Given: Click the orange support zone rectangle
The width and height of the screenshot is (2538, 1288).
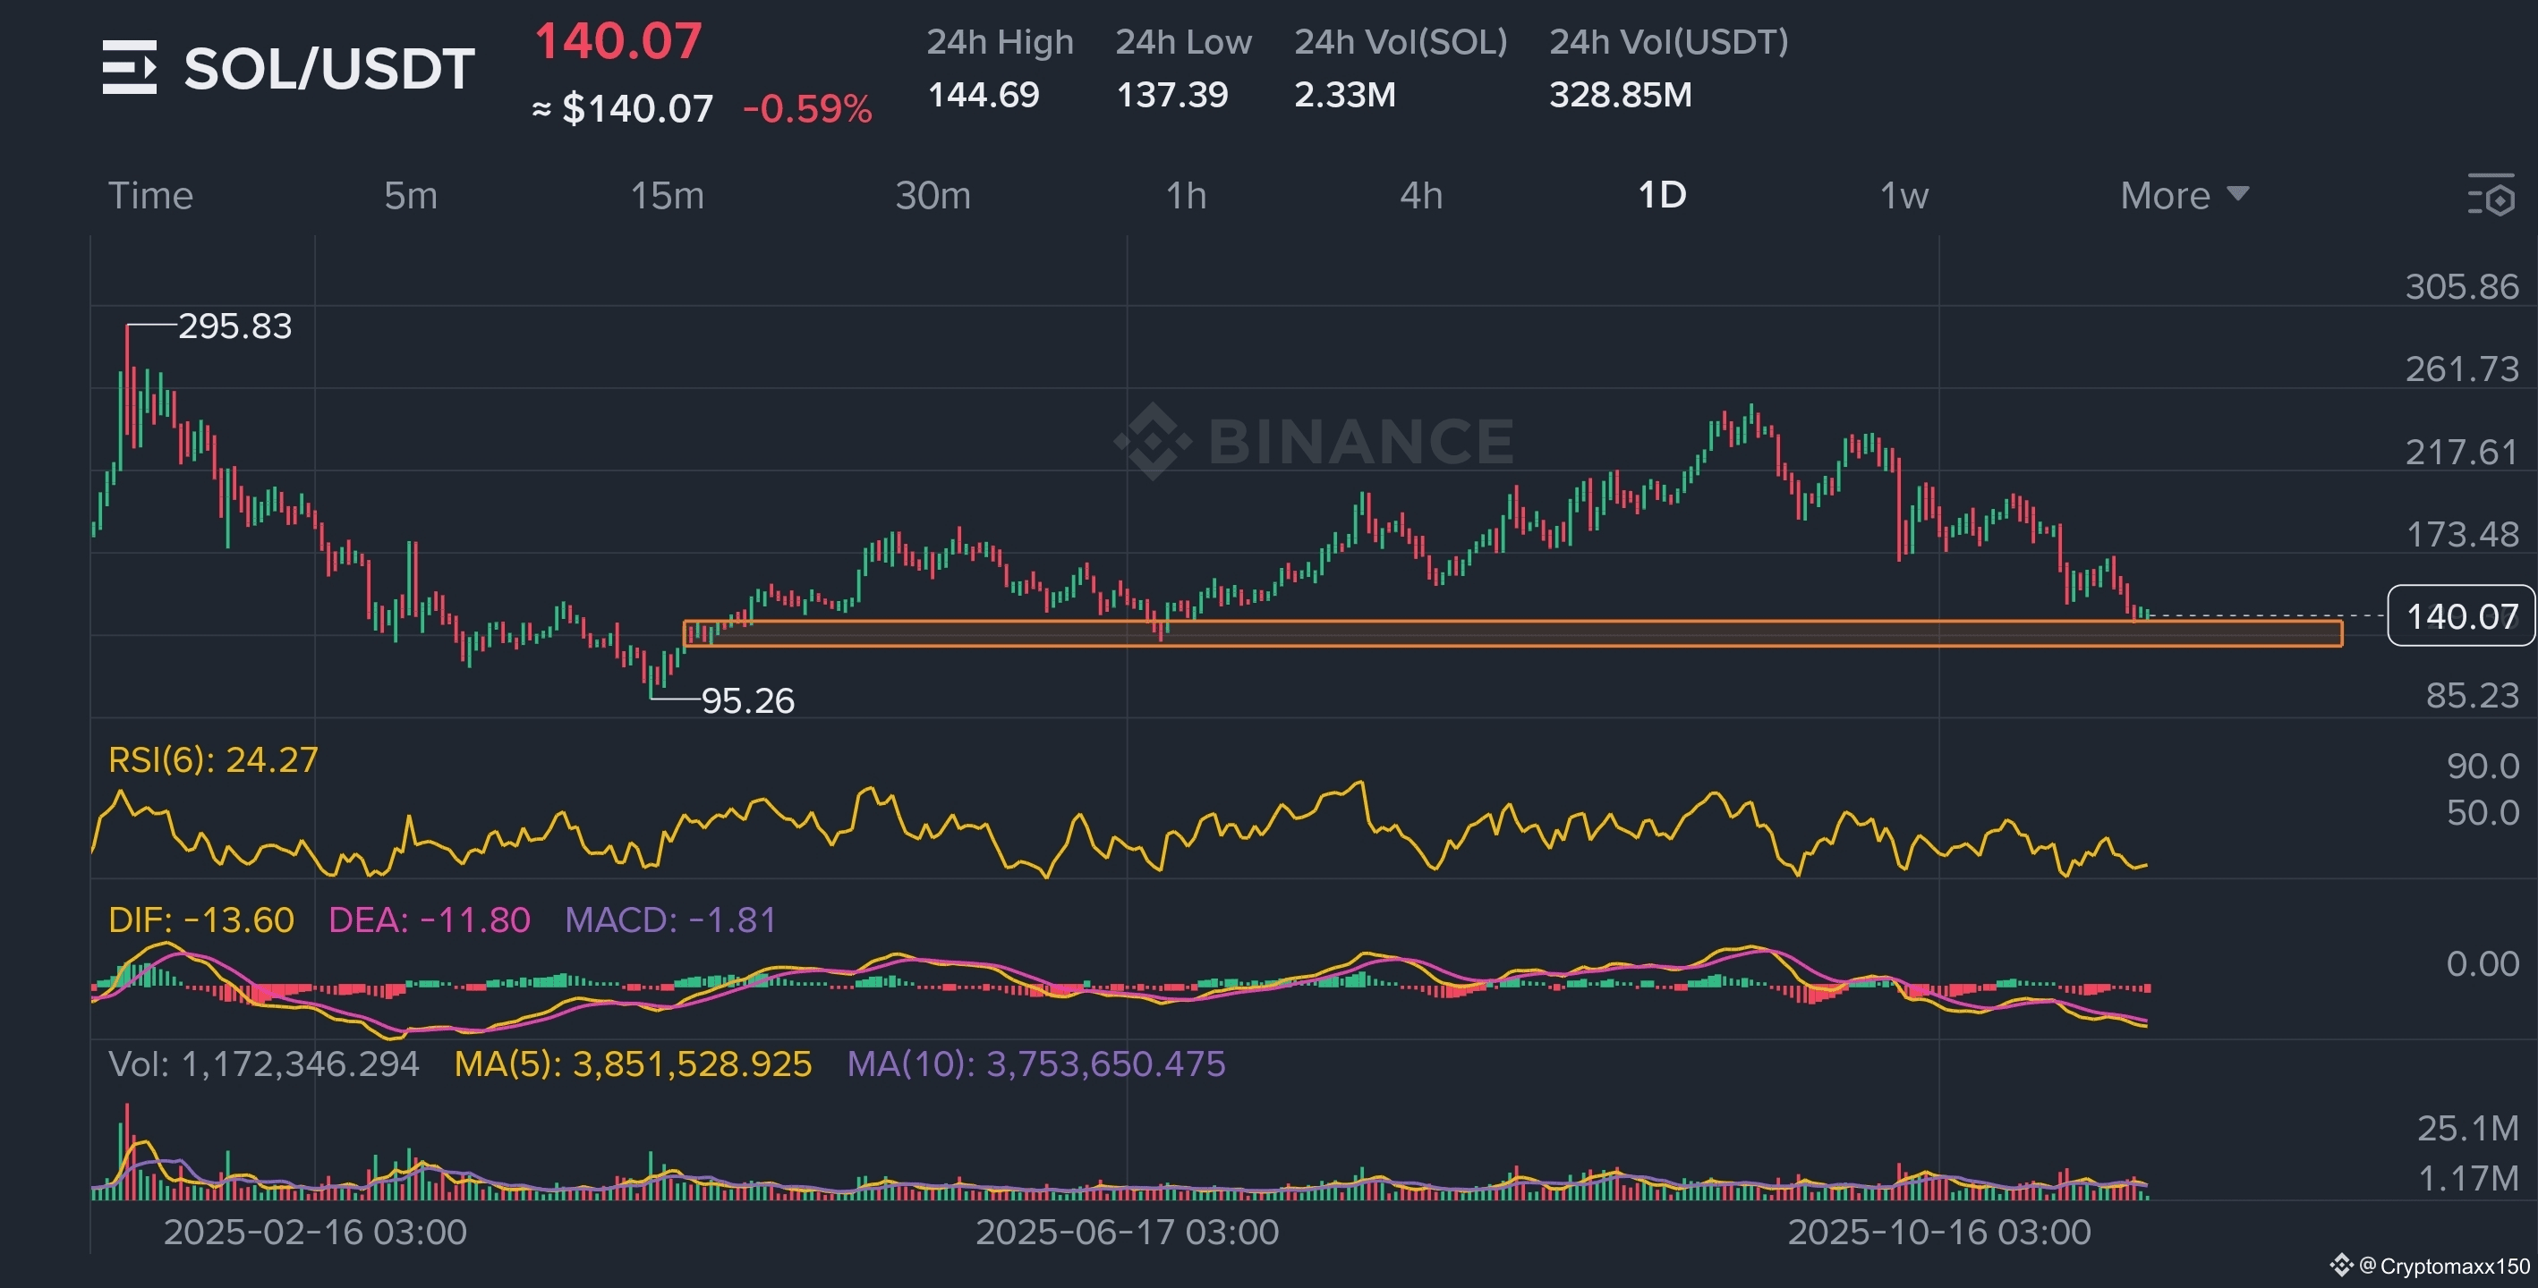Looking at the screenshot, I should tap(1512, 633).
